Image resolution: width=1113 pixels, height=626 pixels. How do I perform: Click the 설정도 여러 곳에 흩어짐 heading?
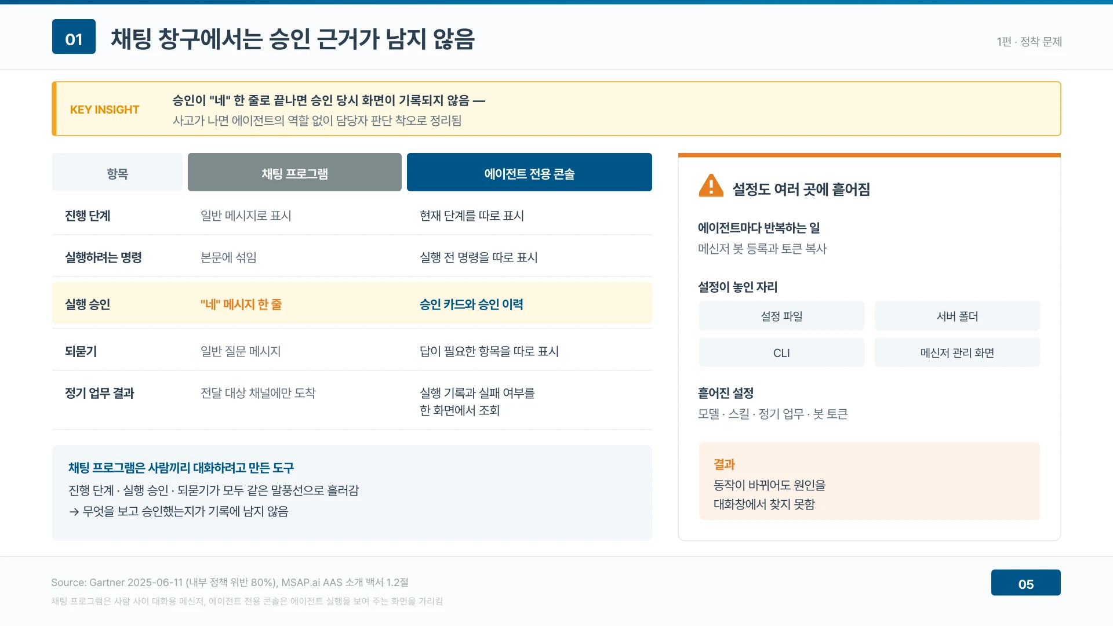coord(801,190)
